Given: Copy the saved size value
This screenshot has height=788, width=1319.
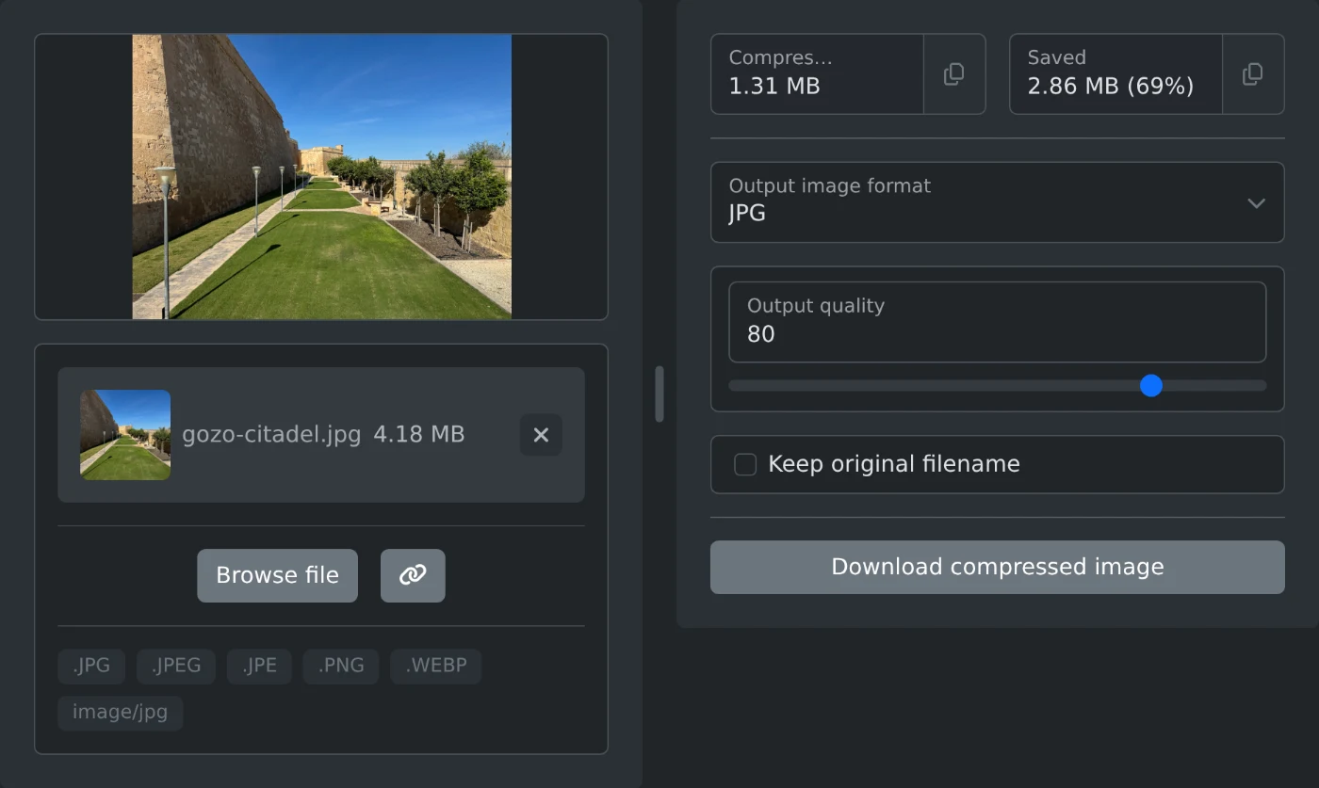Looking at the screenshot, I should pyautogui.click(x=1253, y=74).
